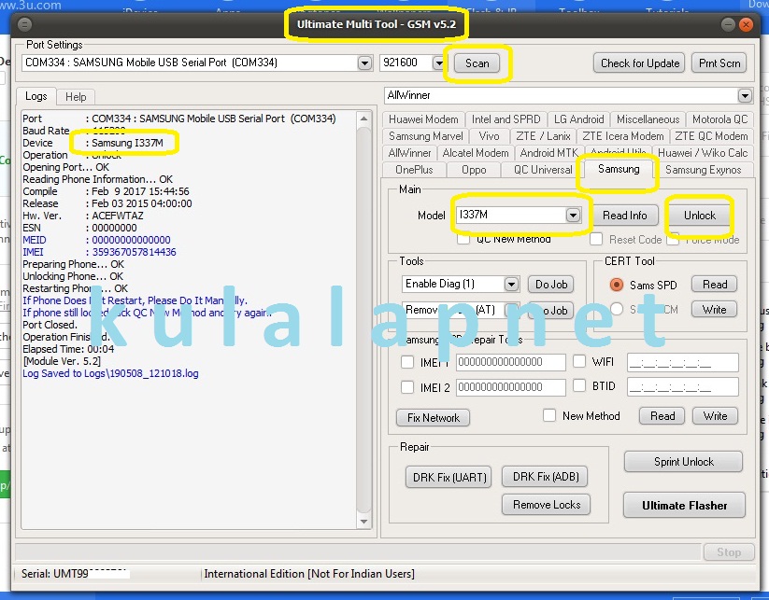Click Write in CERT Tool
The width and height of the screenshot is (769, 600).
point(714,310)
